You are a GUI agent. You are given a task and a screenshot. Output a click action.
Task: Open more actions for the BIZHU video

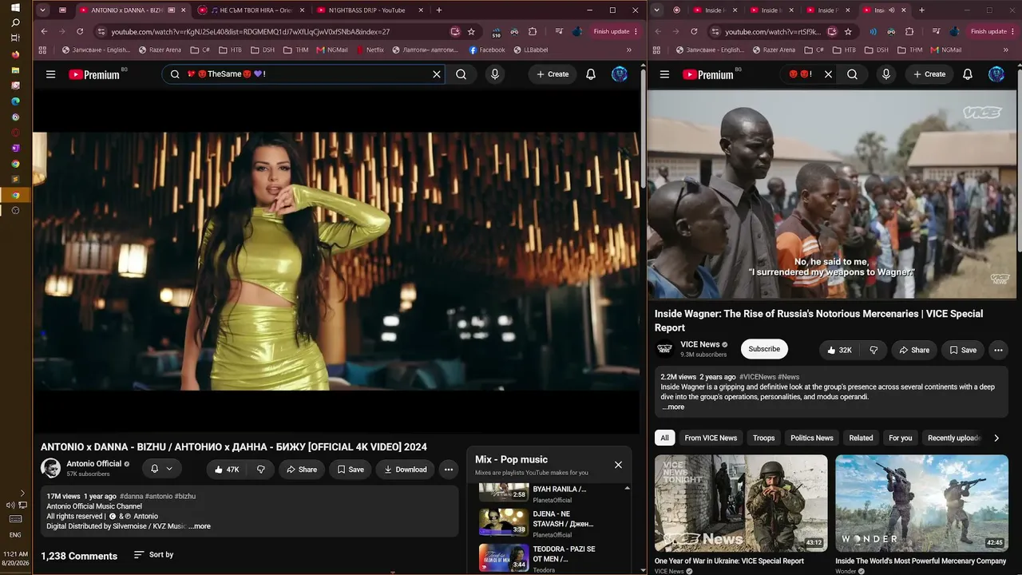(449, 470)
